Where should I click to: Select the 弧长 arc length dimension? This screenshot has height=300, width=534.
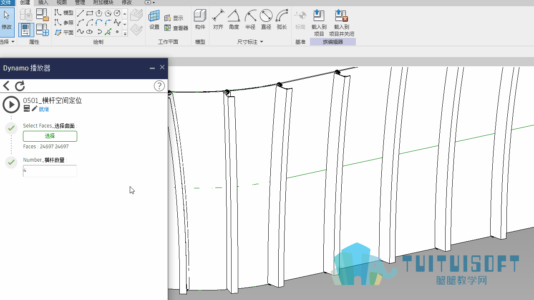(282, 20)
